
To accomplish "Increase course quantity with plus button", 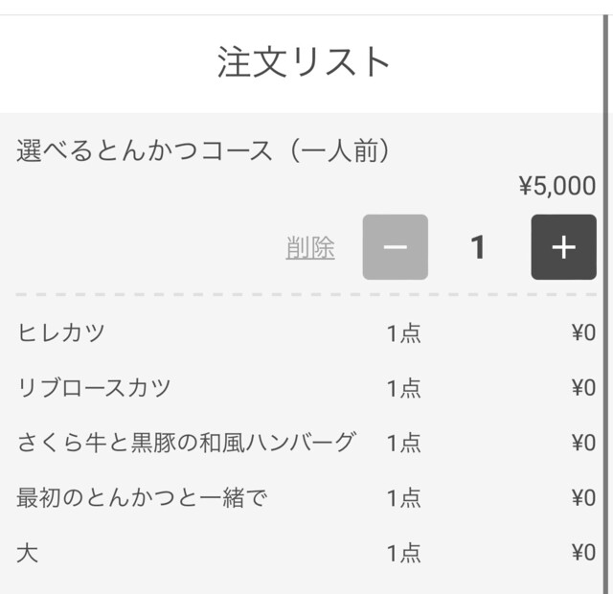I will point(563,247).
